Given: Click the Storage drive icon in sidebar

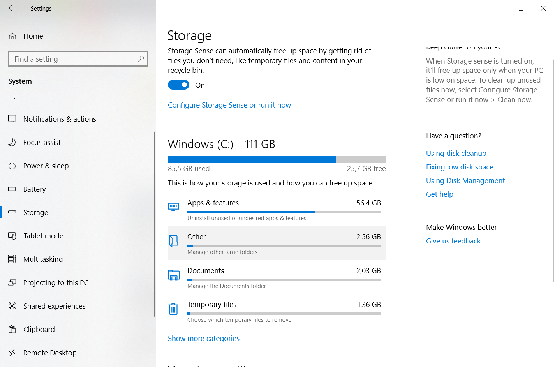Looking at the screenshot, I should pos(12,212).
